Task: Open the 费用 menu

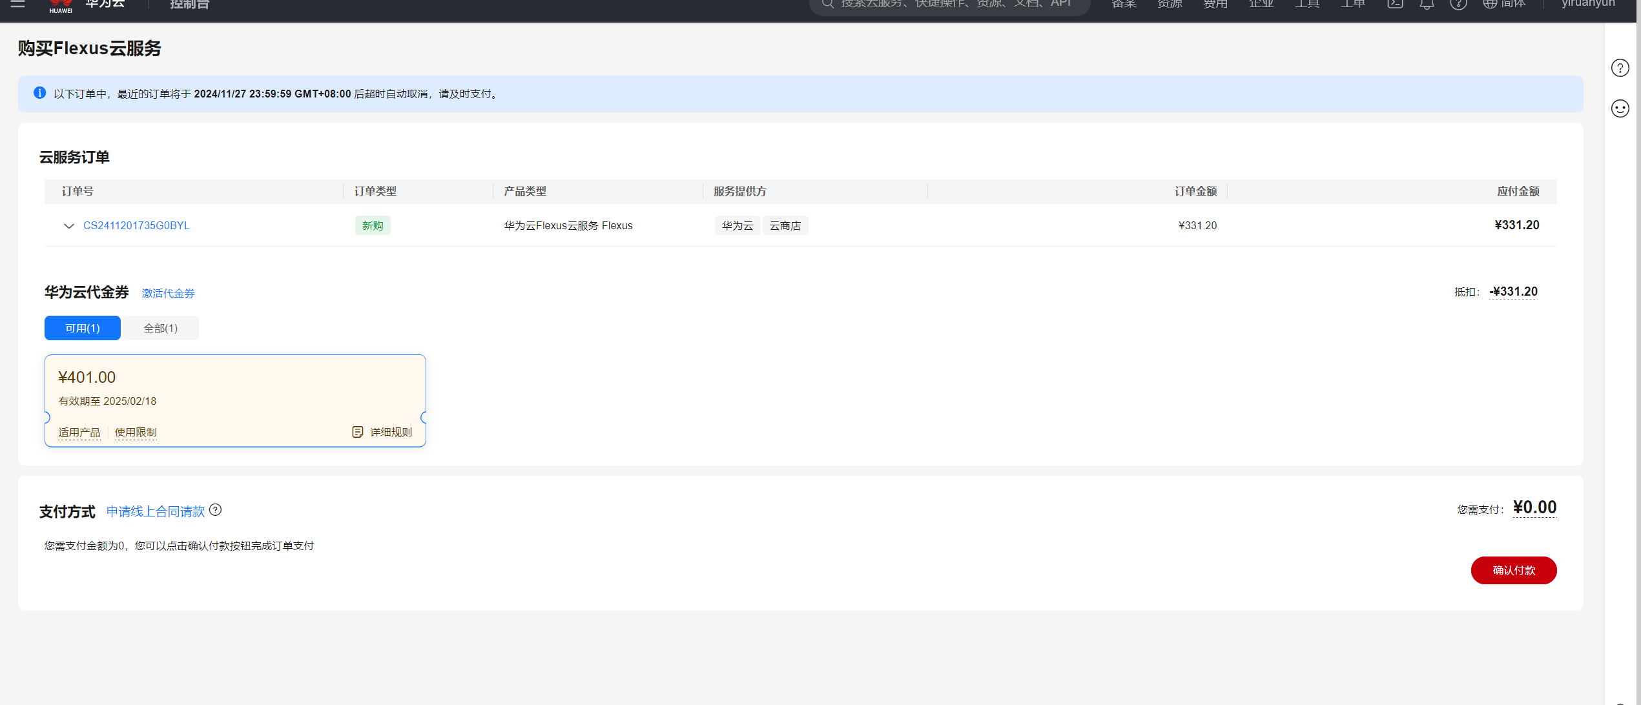Action: pyautogui.click(x=1215, y=4)
